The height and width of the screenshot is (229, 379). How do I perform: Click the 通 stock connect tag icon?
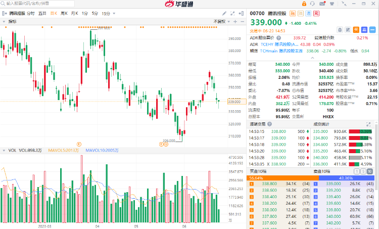[x=308, y=13]
